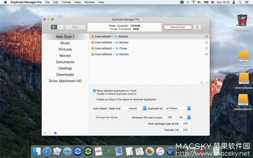Open the Photos app in the Dock

[150, 151]
